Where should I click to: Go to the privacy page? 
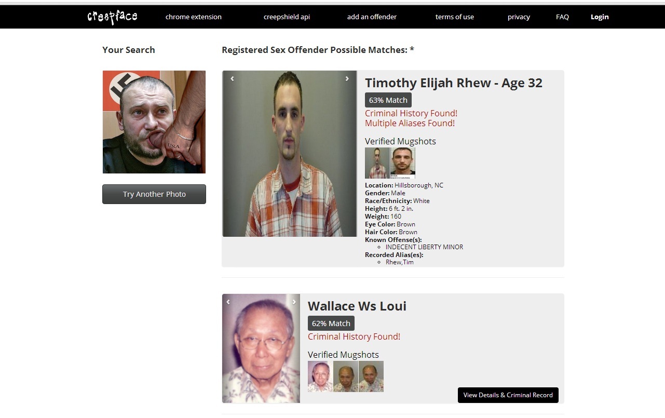click(519, 17)
